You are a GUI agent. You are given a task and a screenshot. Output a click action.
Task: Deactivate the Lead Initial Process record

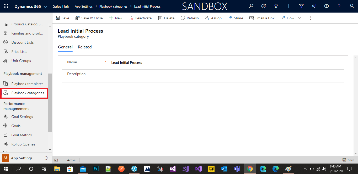[x=140, y=18]
